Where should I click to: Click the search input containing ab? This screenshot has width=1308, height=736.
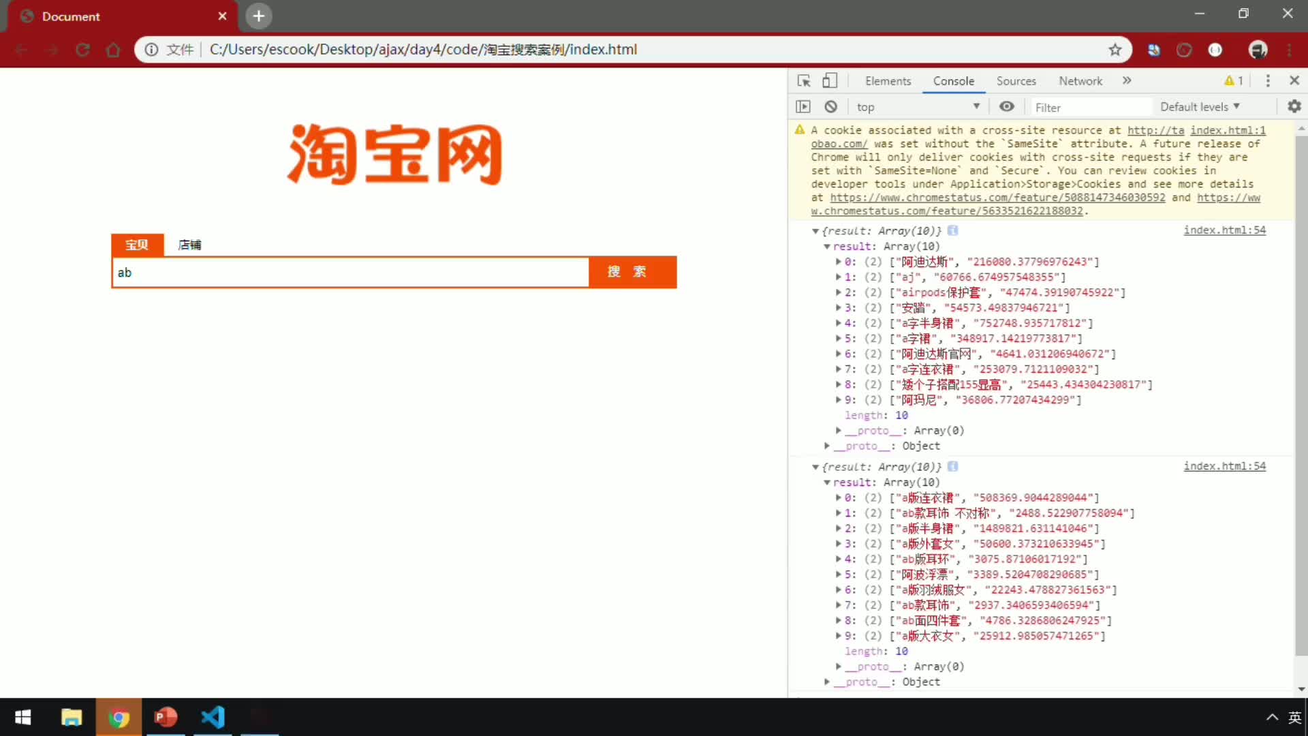coord(351,273)
